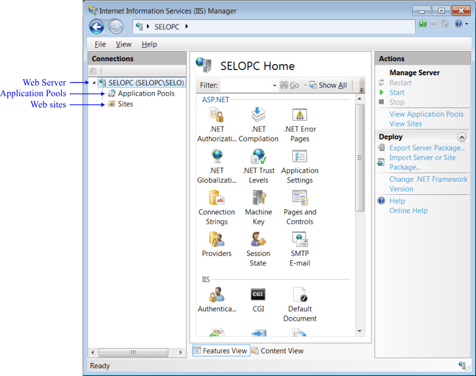Switch to the Content View tab

click(x=278, y=350)
